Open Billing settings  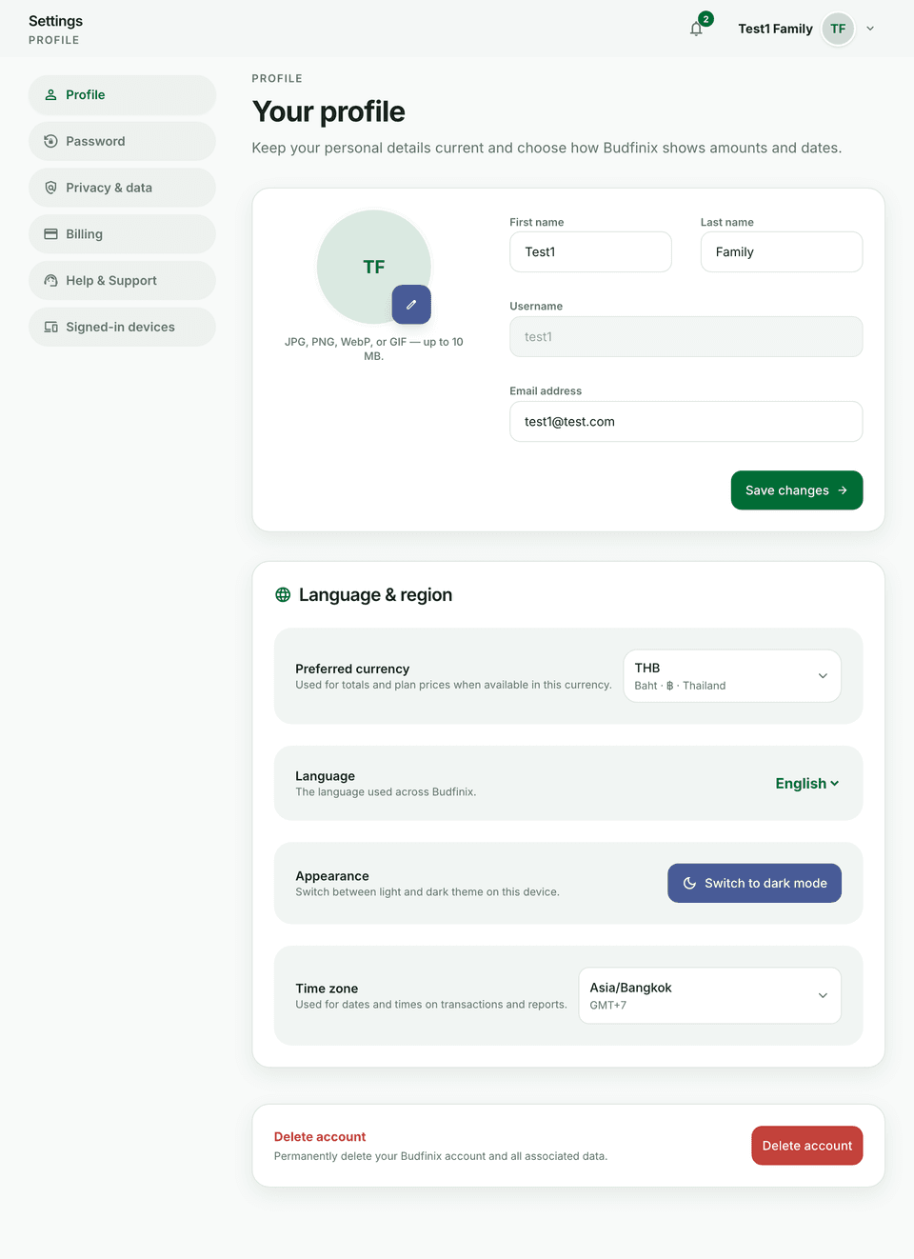pos(122,234)
